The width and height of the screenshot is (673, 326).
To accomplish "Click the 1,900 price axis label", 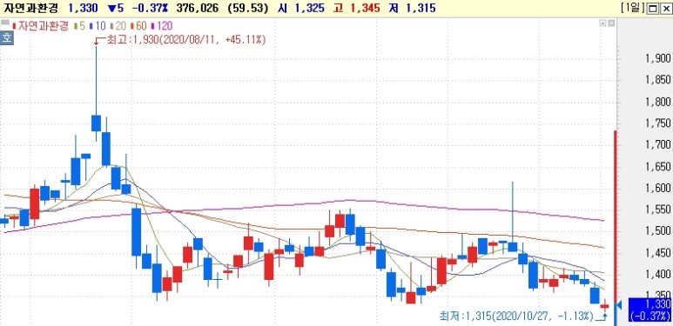I will 658,58.
